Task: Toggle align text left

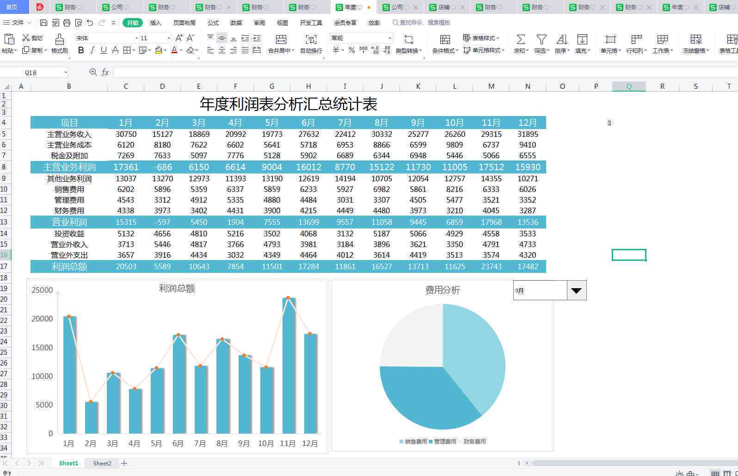Action: (x=210, y=50)
